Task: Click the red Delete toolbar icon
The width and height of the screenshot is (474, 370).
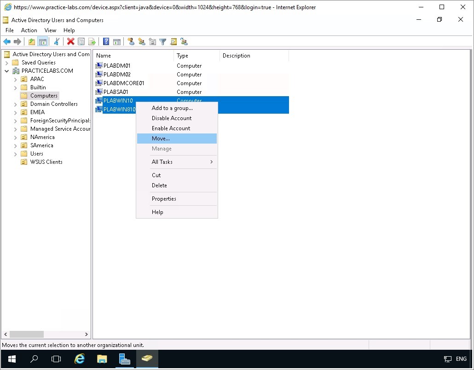Action: click(x=70, y=42)
